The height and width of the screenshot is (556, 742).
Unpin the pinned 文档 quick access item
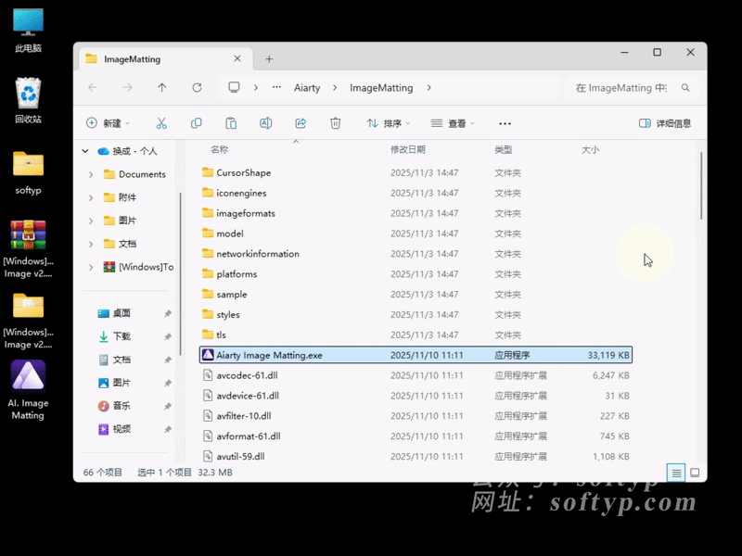[168, 360]
